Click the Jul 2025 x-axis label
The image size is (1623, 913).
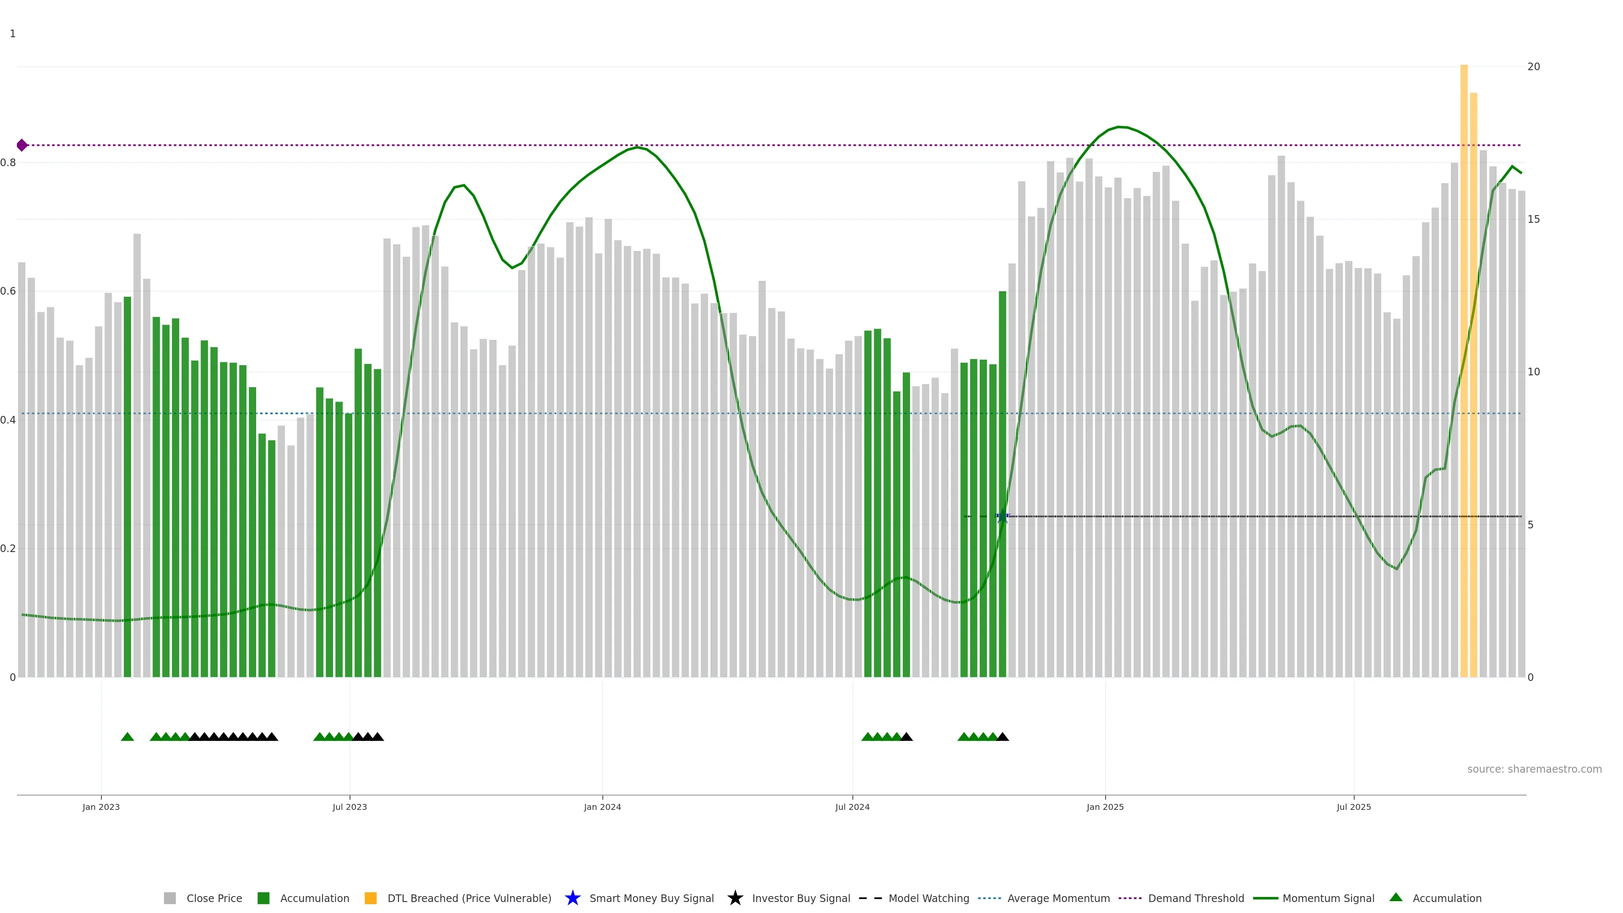click(1353, 806)
